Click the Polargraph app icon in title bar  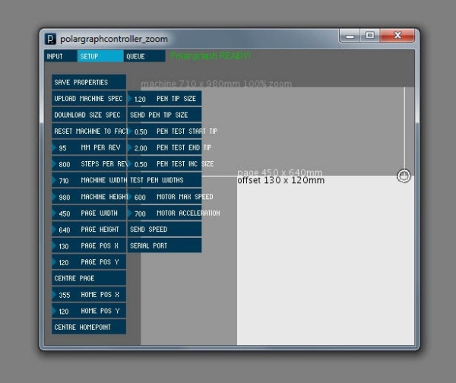point(50,39)
